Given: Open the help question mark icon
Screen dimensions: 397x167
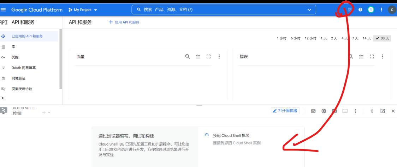Looking at the screenshot, I should click(360, 10).
